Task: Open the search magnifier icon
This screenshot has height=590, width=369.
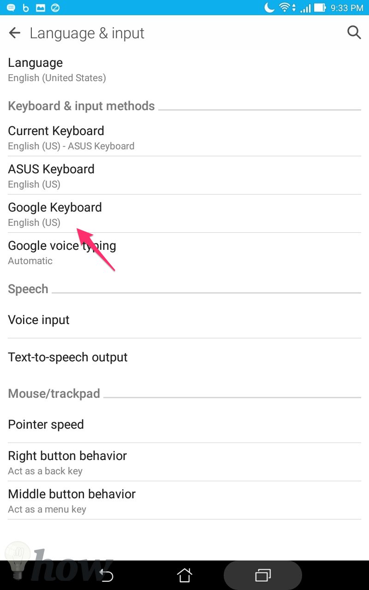Action: pos(354,32)
